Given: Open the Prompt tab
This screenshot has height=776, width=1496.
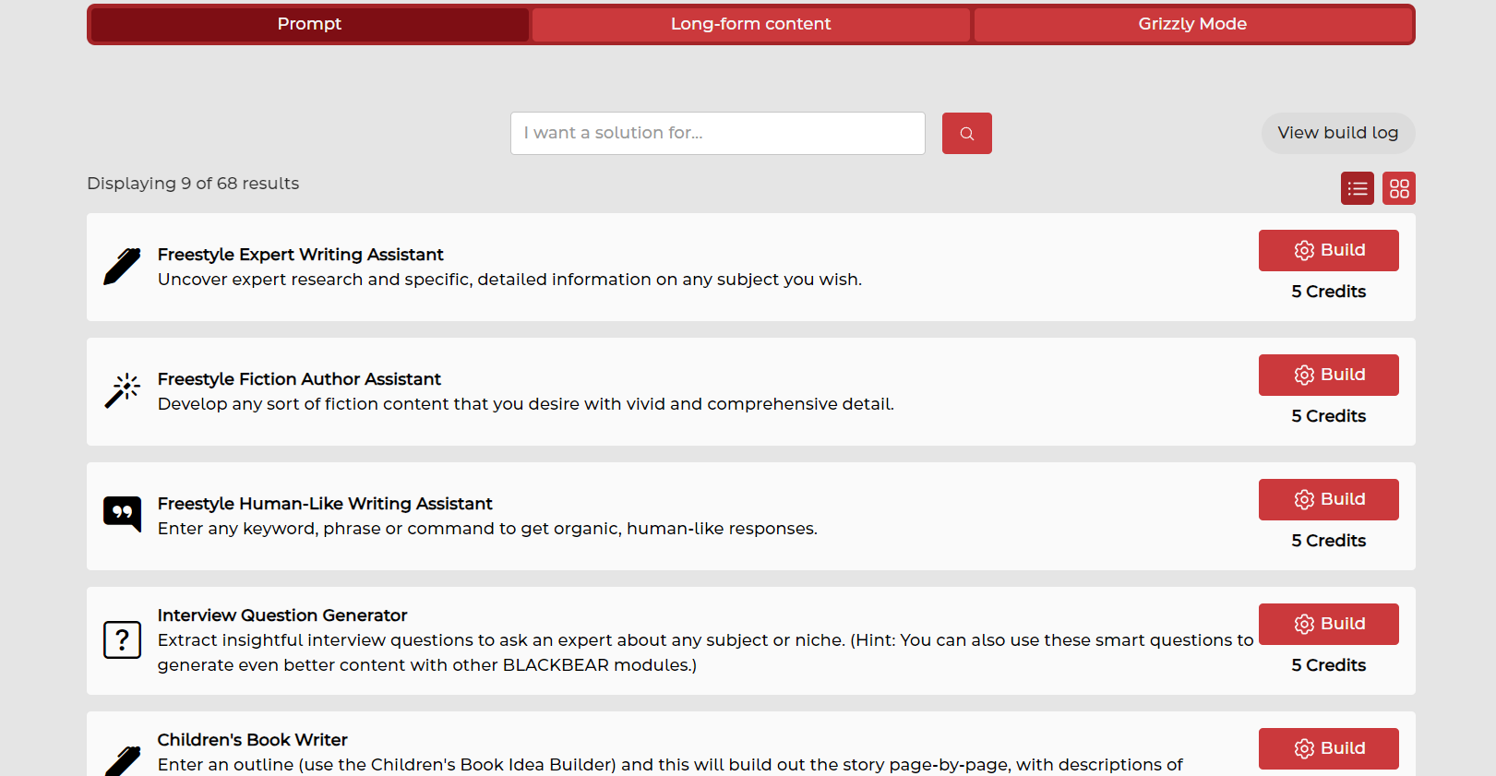Looking at the screenshot, I should [309, 24].
